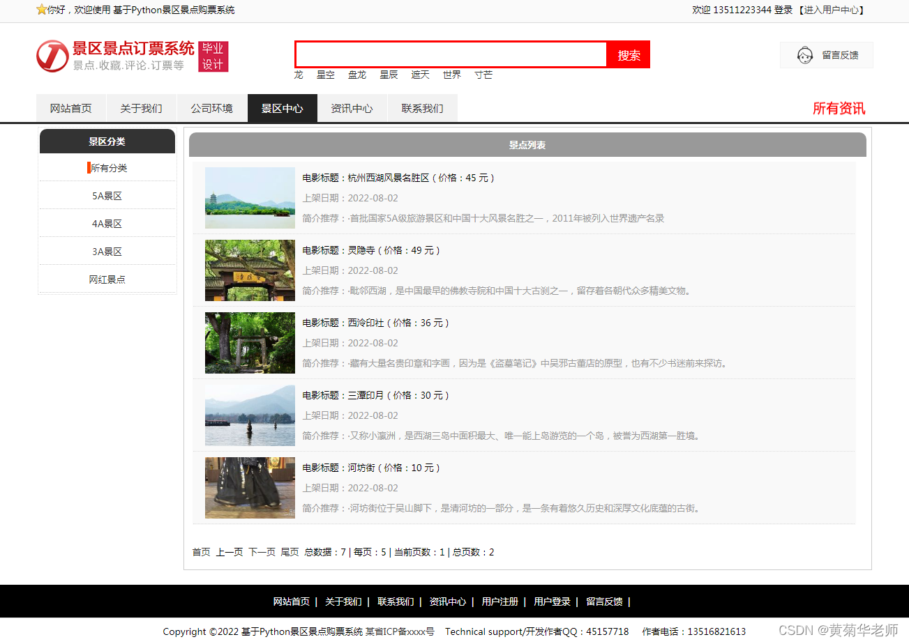Select the 世界 search keyword
This screenshot has width=909, height=644.
click(x=452, y=75)
